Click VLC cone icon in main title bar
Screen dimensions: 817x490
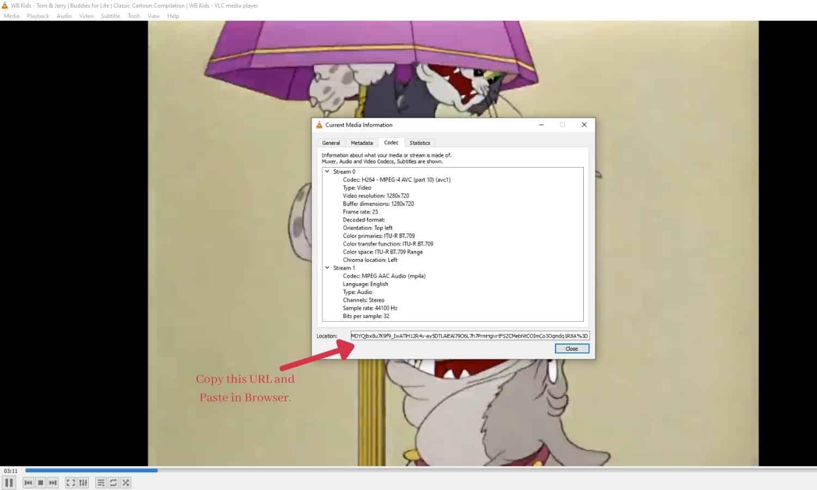click(x=4, y=5)
